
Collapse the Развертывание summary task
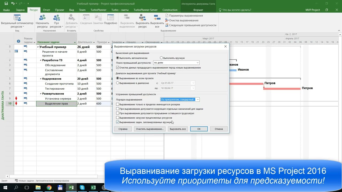(x=41, y=94)
